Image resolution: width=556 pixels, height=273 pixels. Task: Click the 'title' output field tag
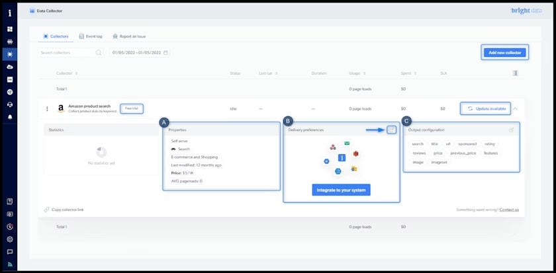(x=435, y=144)
